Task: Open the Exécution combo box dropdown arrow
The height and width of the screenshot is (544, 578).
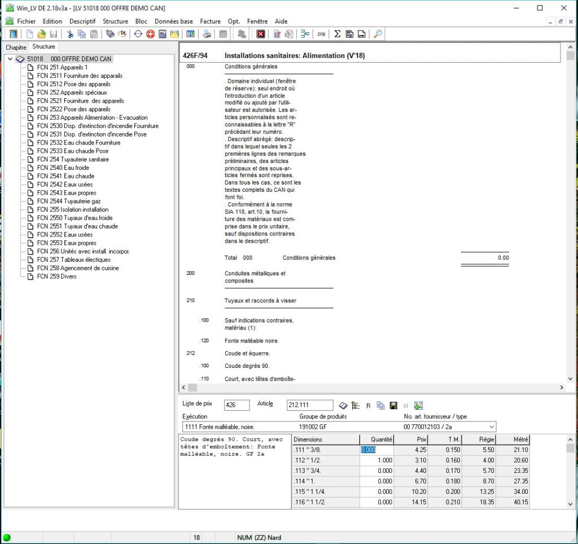Action: 492,427
